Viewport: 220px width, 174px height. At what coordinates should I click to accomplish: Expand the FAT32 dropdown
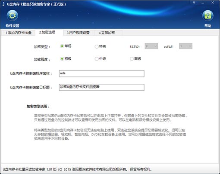pyautogui.click(x=151, y=46)
